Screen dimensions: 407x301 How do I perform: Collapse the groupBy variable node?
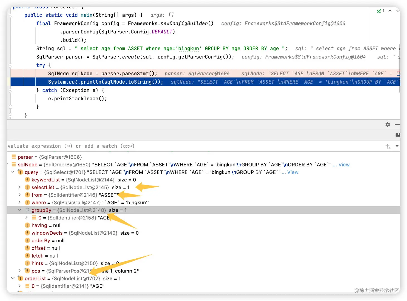20,210
